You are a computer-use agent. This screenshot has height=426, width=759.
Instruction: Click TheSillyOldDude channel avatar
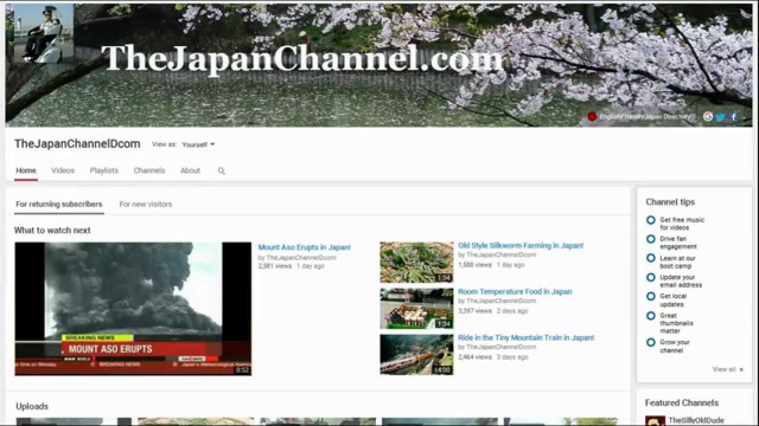pyautogui.click(x=655, y=421)
